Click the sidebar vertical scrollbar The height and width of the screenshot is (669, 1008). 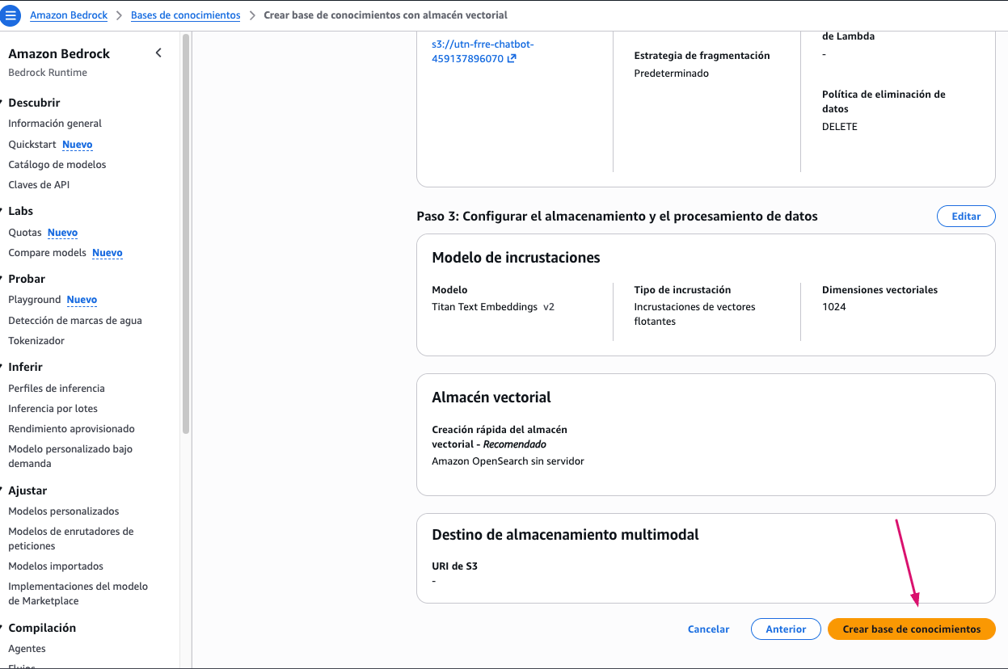coord(186,234)
